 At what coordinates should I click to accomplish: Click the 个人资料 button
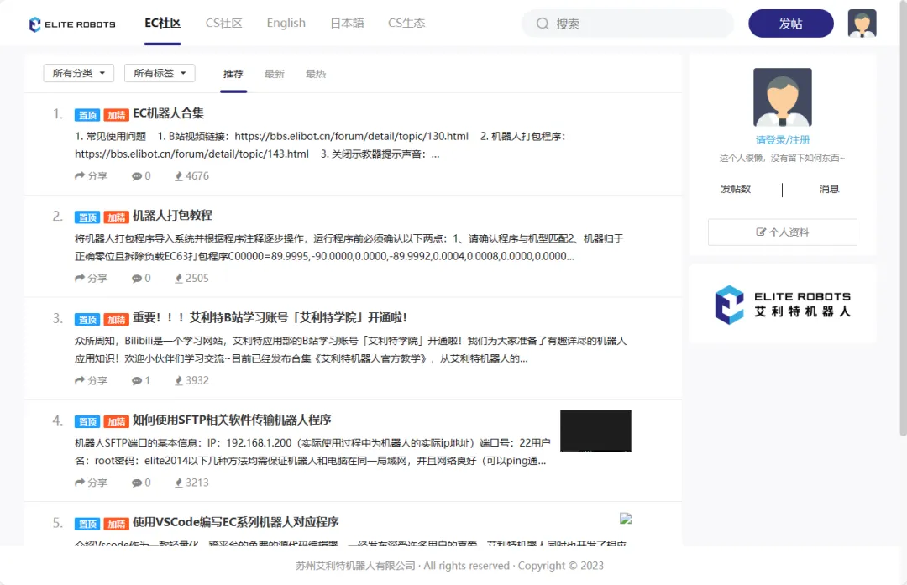coord(782,232)
